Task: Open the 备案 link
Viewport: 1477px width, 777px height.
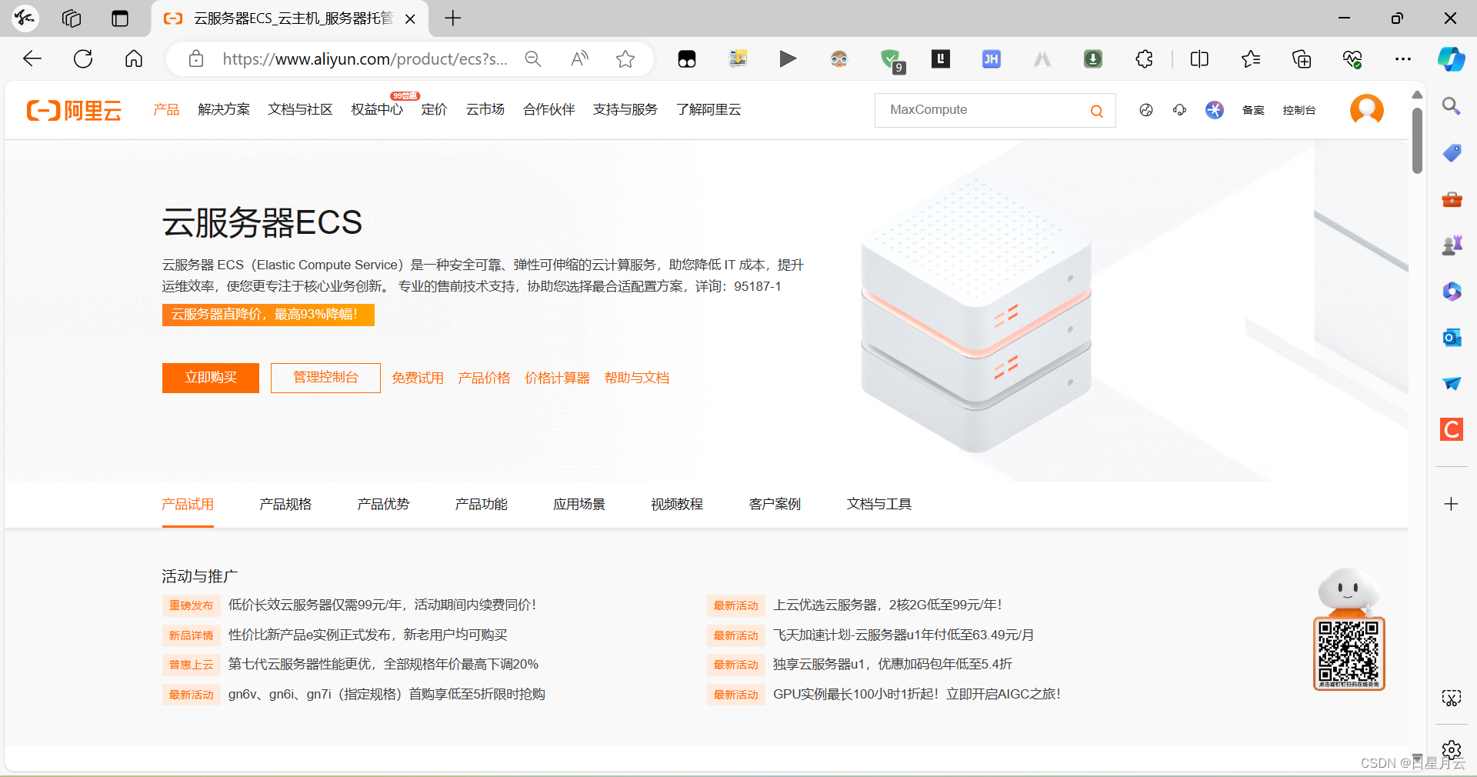Action: coord(1253,111)
